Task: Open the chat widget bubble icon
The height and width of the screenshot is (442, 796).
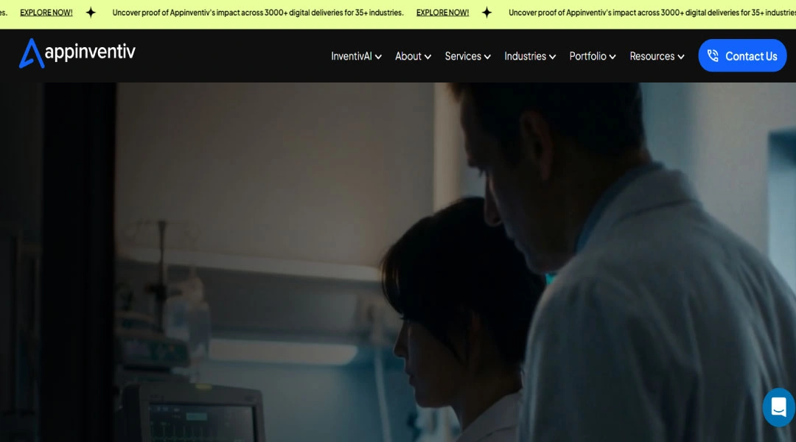Action: pyautogui.click(x=778, y=407)
